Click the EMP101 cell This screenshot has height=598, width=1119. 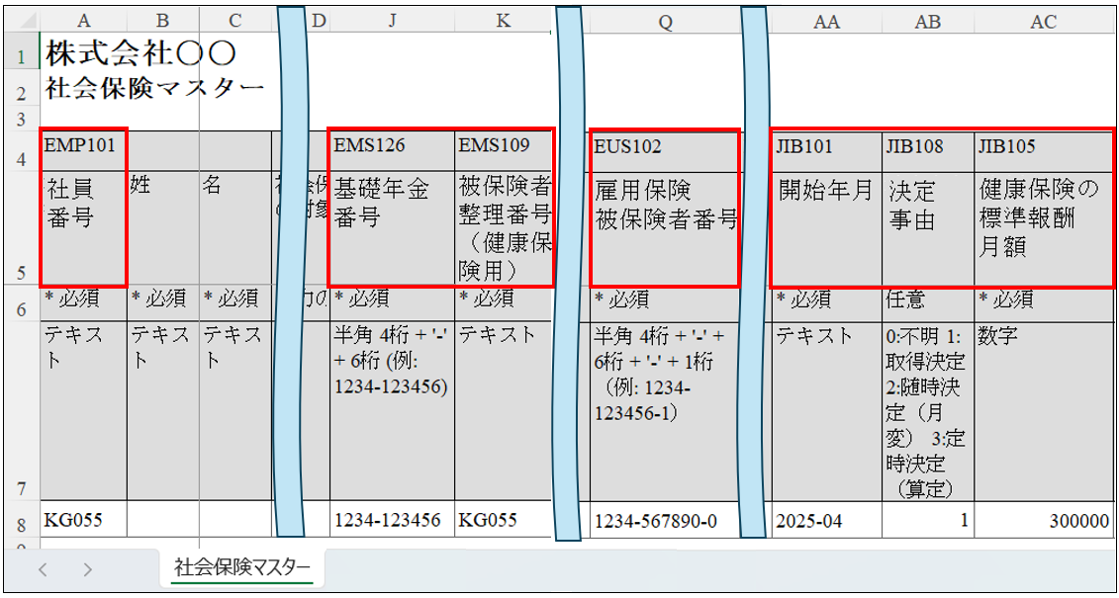[83, 145]
